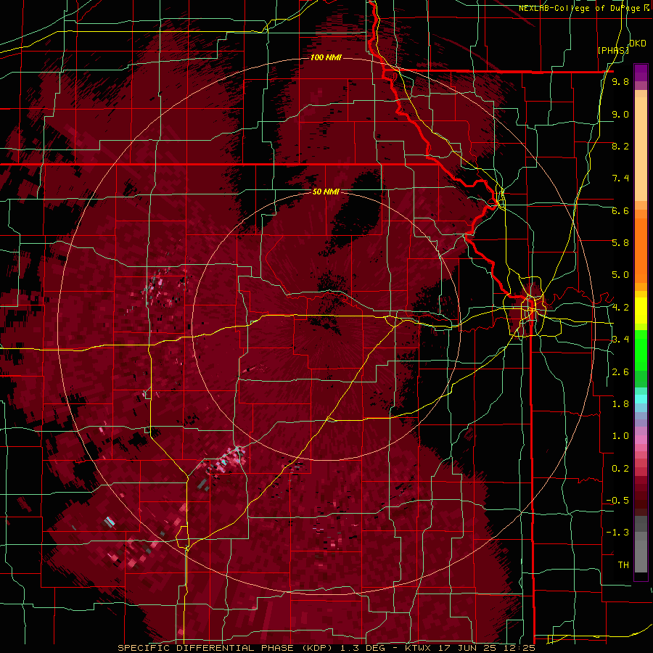653x653 pixels.
Task: Click the 9.8 value on the color scale
Action: pos(620,81)
